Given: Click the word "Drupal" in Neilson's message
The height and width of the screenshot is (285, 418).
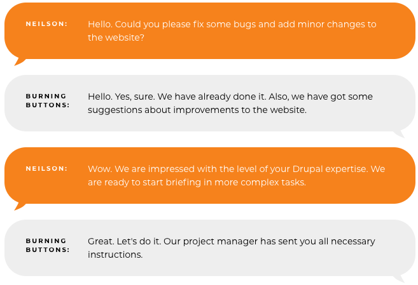Looking at the screenshot, I should pos(309,169).
